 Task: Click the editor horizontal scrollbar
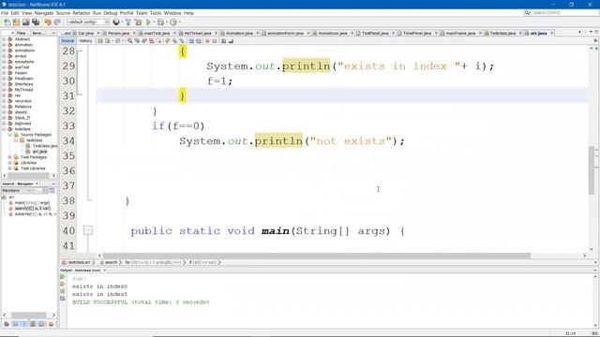(317, 256)
